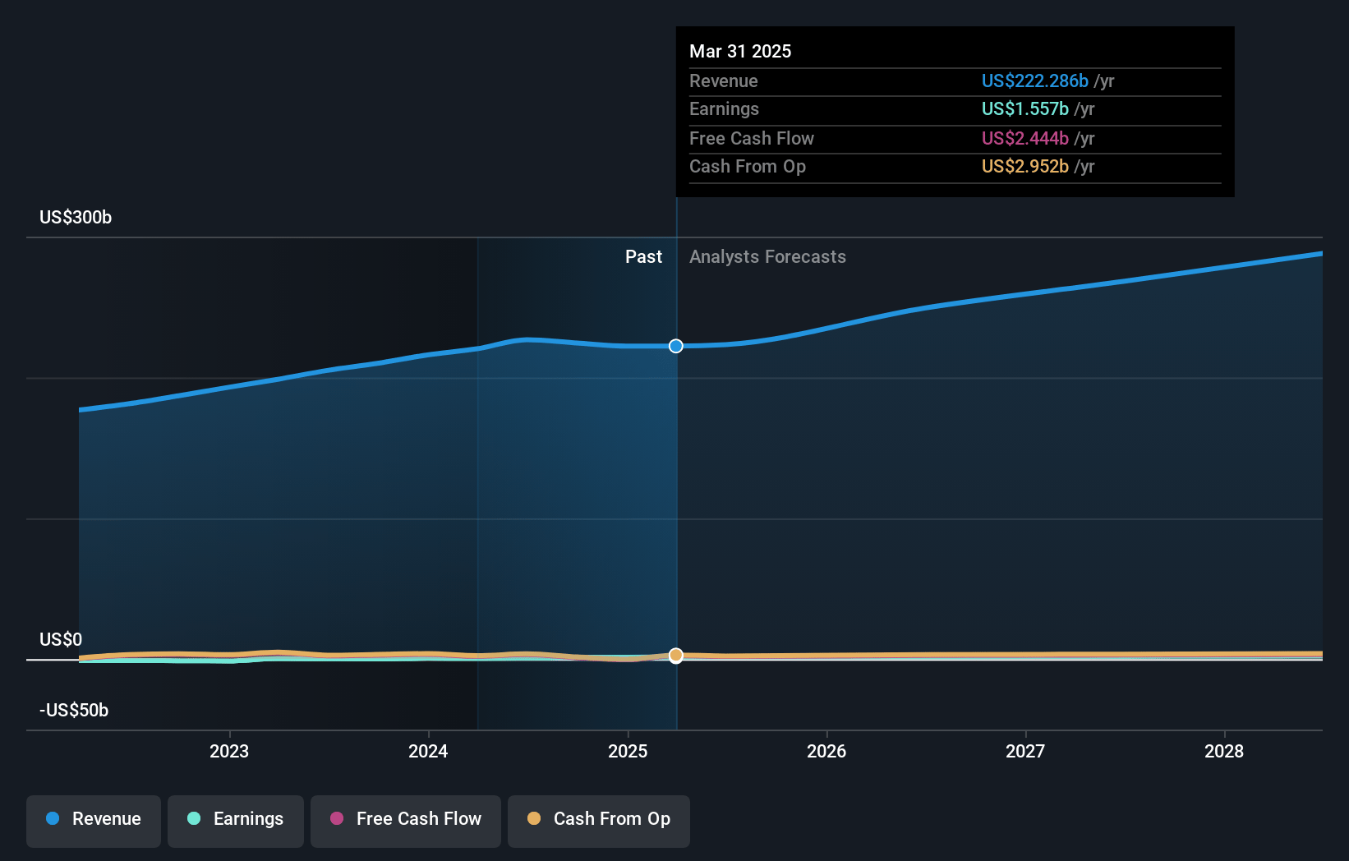The height and width of the screenshot is (861, 1349).
Task: Select the 2028 x-axis label
Action: tap(1224, 751)
